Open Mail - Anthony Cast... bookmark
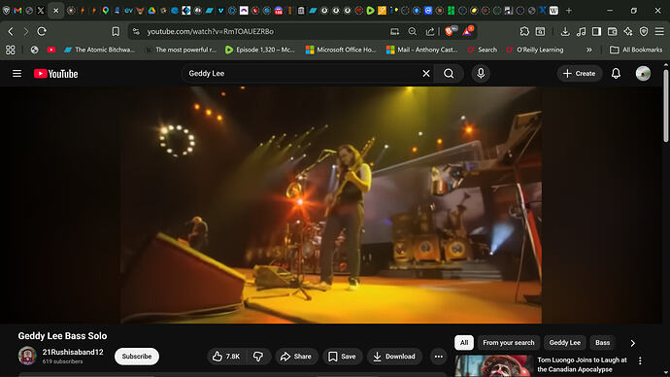The image size is (670, 377). point(422,50)
